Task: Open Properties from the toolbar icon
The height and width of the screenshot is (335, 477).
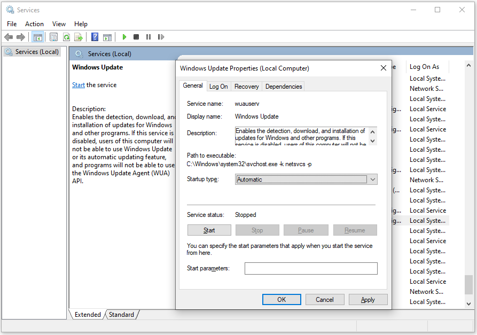Action: click(53, 37)
